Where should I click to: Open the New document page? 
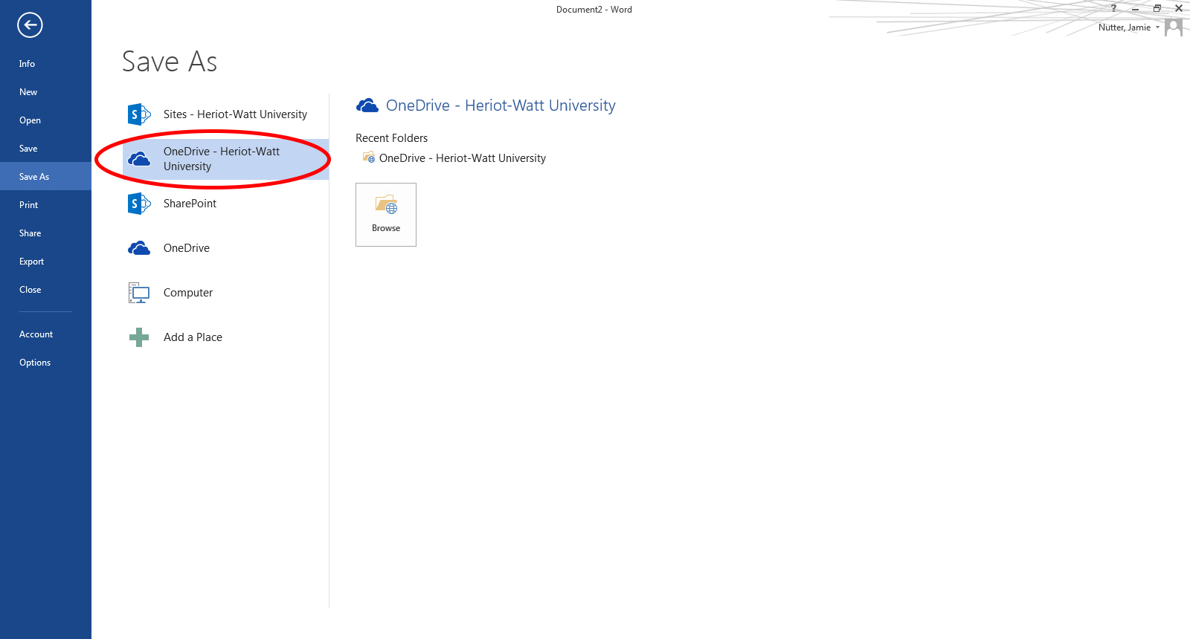[45, 92]
